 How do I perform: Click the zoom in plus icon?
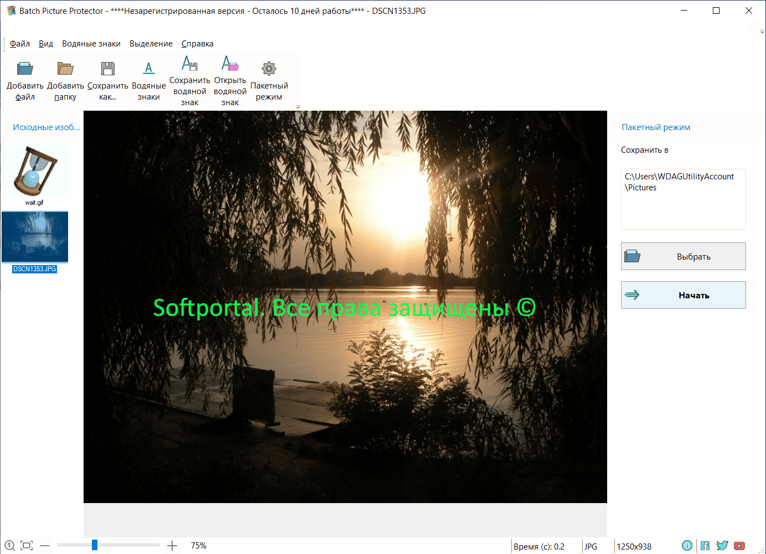(x=172, y=546)
